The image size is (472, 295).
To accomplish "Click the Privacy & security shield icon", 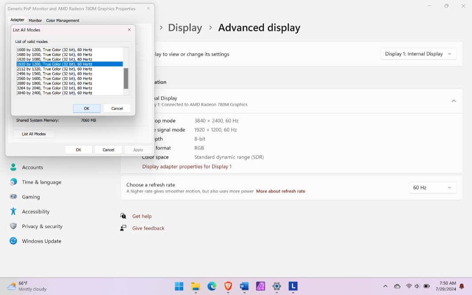I will [x=13, y=226].
